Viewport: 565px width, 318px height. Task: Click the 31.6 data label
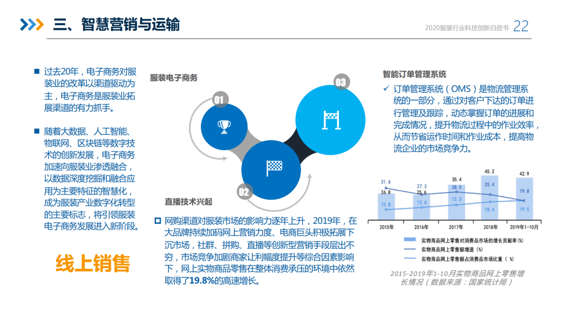click(386, 182)
